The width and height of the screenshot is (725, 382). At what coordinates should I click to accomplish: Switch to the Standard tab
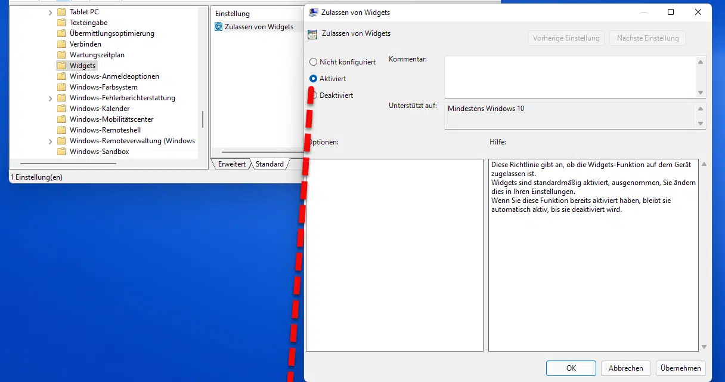point(269,164)
